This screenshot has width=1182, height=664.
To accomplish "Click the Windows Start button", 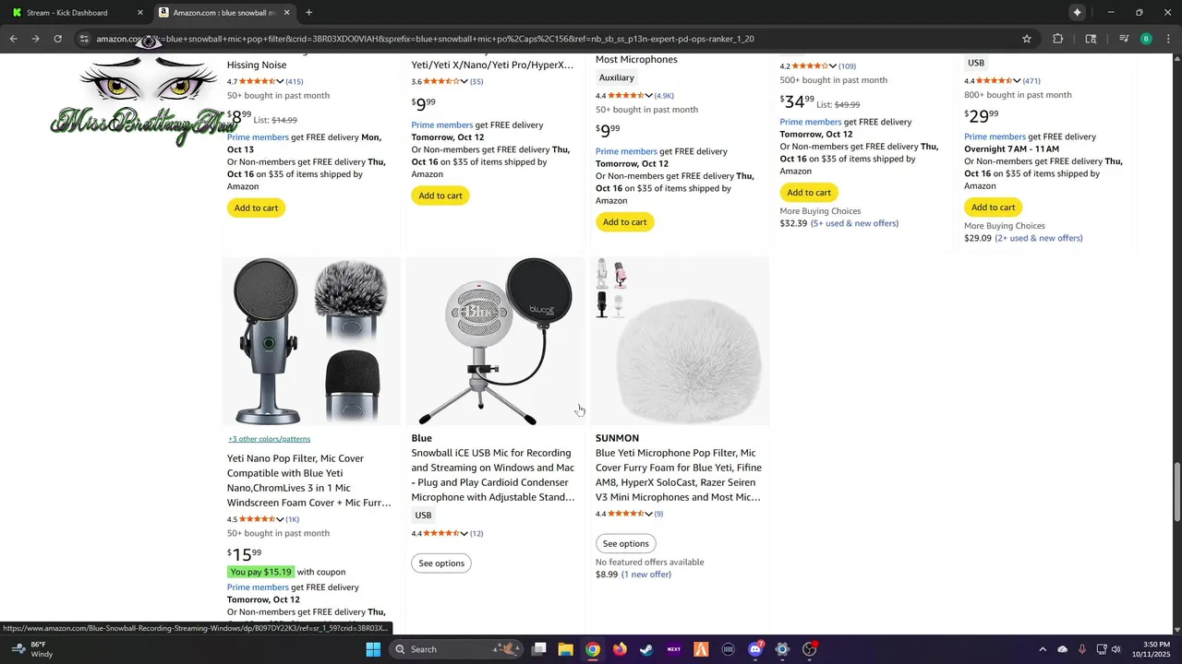I will 373,649.
